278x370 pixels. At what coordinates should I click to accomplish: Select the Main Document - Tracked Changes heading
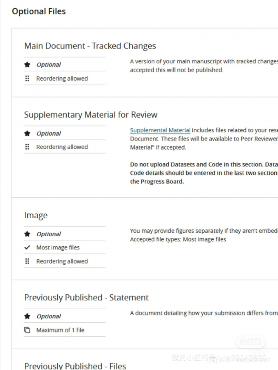tap(90, 46)
